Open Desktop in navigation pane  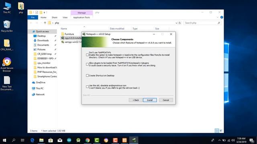pos(41,36)
